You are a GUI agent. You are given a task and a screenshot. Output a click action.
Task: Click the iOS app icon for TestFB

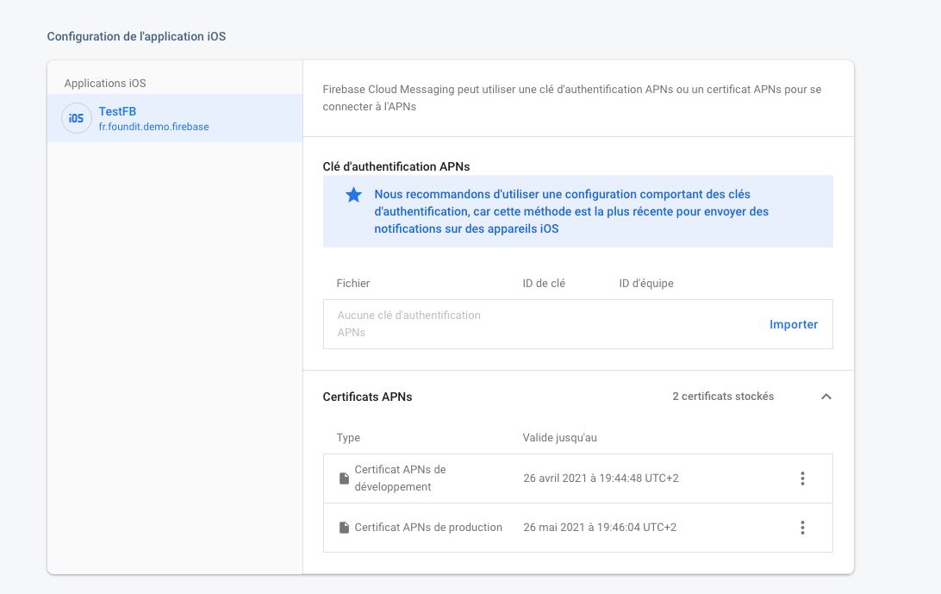pyautogui.click(x=77, y=118)
